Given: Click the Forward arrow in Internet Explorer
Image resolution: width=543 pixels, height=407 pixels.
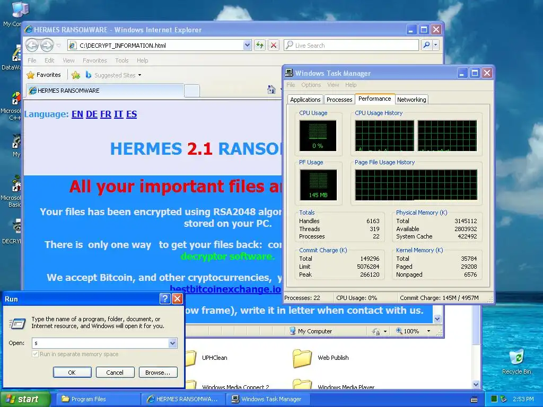Looking at the screenshot, I should click(x=47, y=45).
